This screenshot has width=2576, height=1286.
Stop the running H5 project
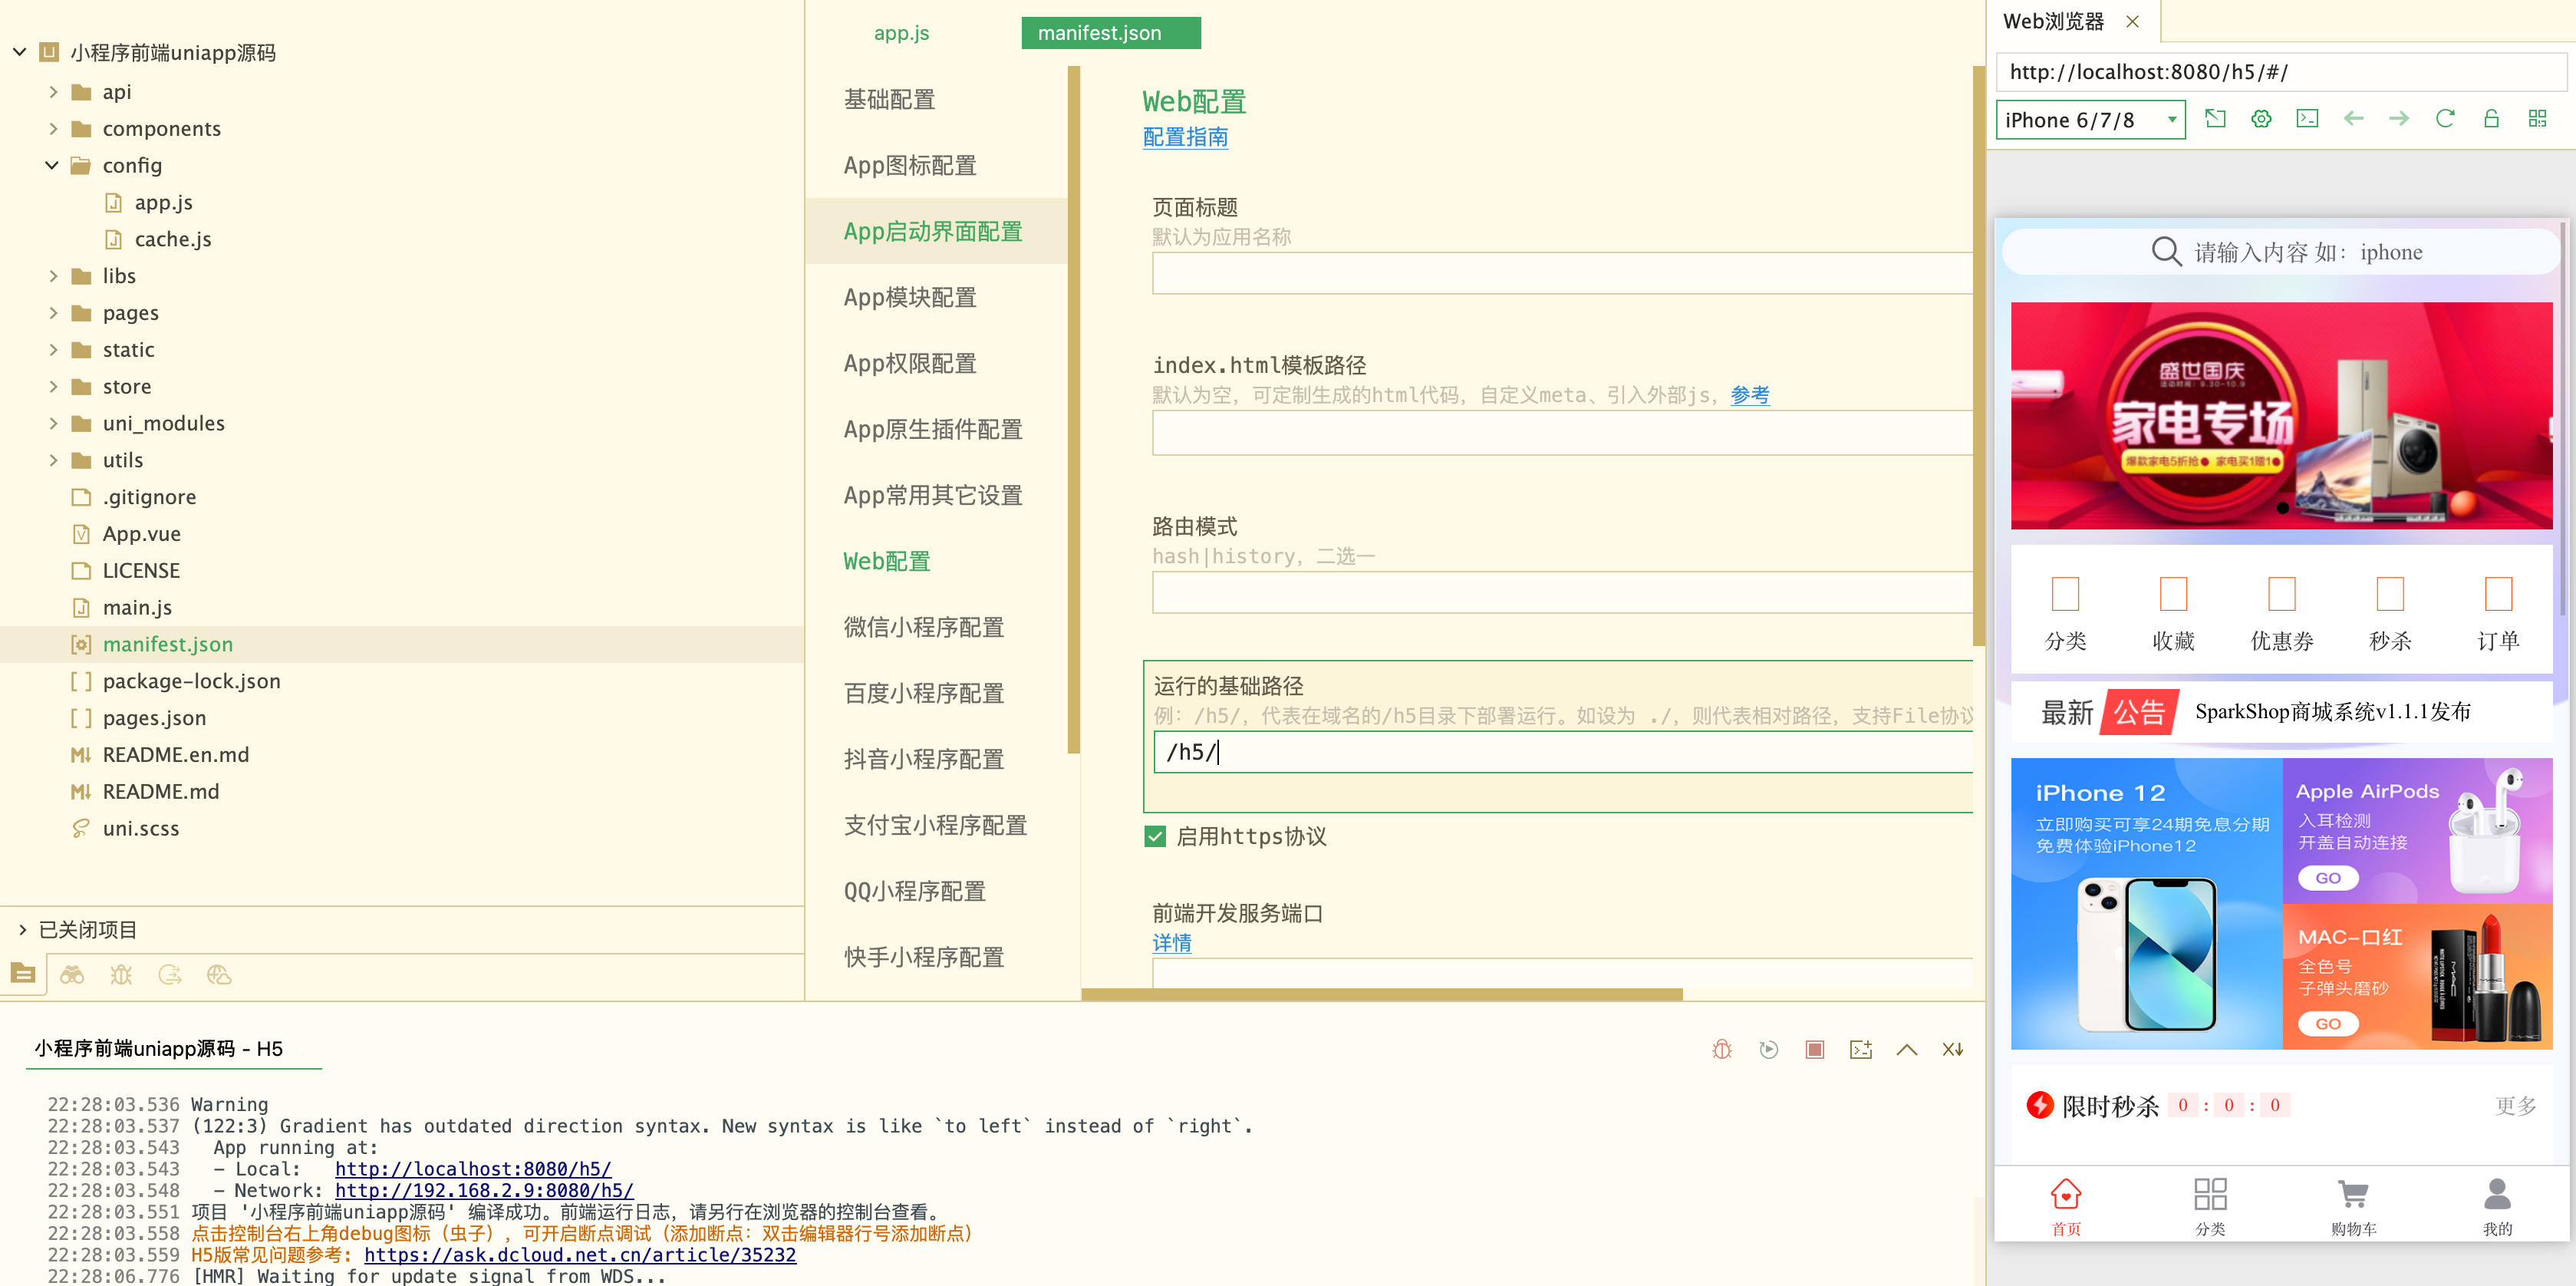pos(1814,1049)
